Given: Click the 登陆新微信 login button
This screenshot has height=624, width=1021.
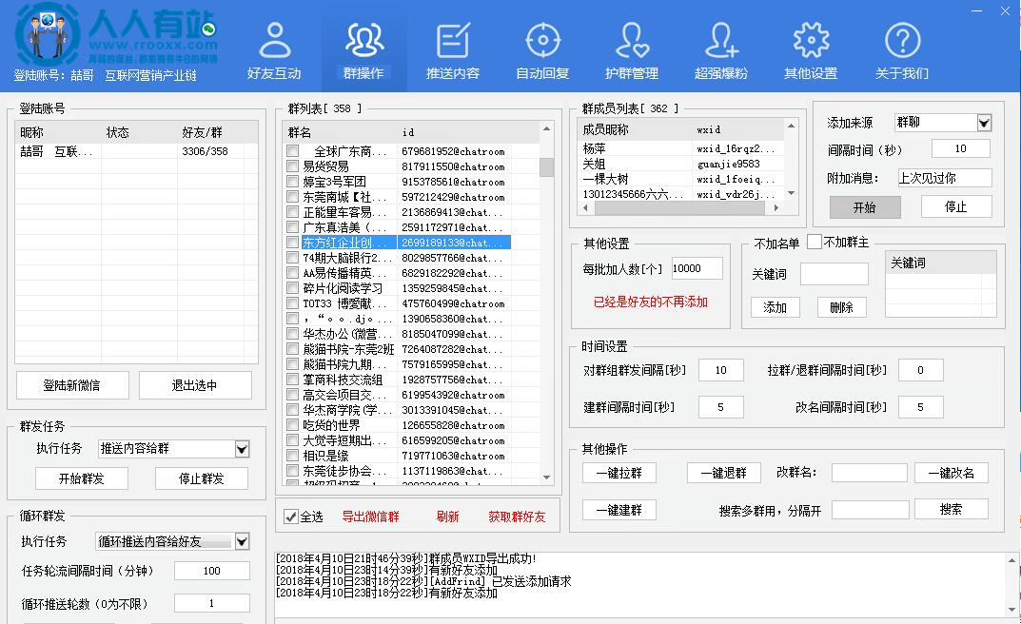Looking at the screenshot, I should point(70,384).
